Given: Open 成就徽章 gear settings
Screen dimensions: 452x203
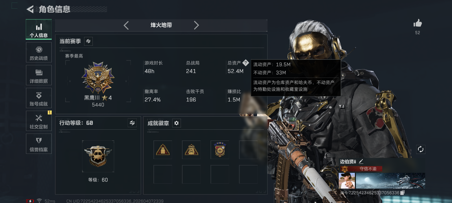Looking at the screenshot, I should (x=177, y=123).
